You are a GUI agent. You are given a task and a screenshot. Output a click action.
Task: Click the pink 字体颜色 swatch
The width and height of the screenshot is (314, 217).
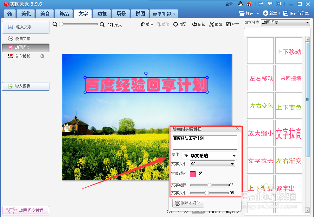193,174
